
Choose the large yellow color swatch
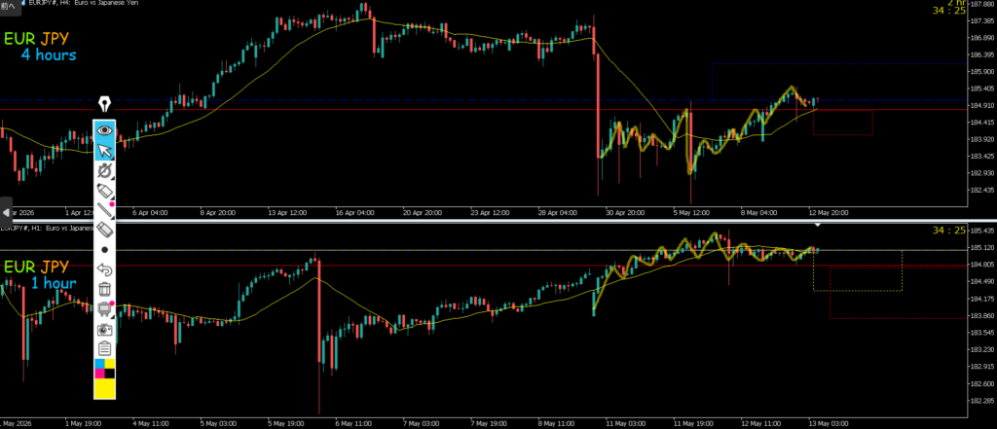105,388
